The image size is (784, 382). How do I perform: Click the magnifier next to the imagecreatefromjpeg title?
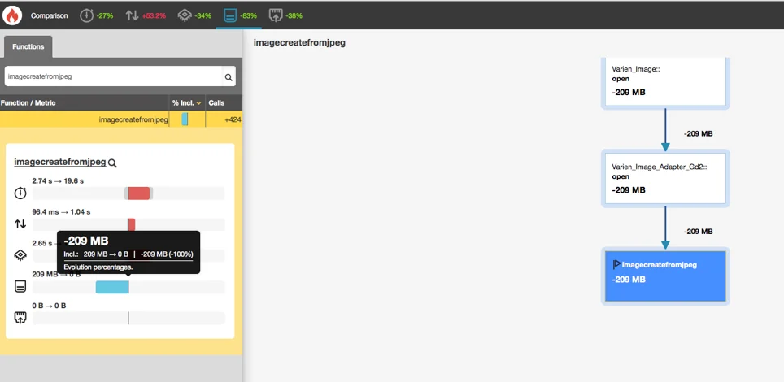pos(113,163)
